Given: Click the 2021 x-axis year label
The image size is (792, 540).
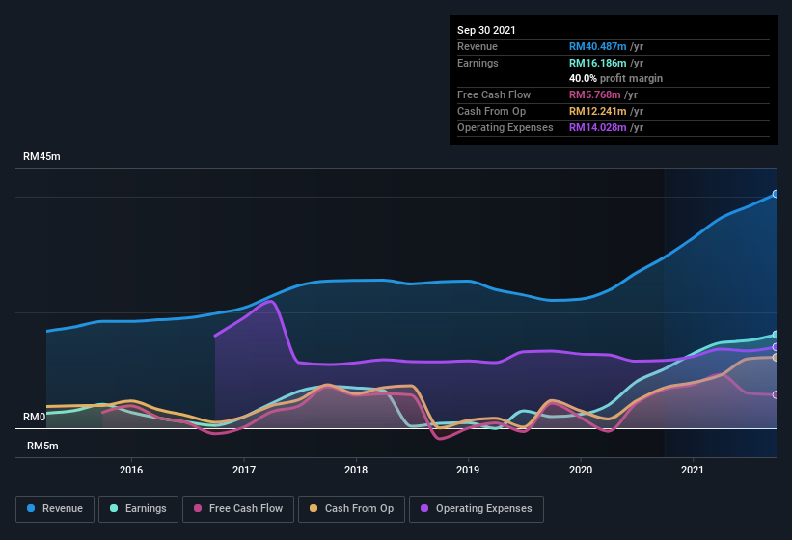Looking at the screenshot, I should click(x=693, y=471).
